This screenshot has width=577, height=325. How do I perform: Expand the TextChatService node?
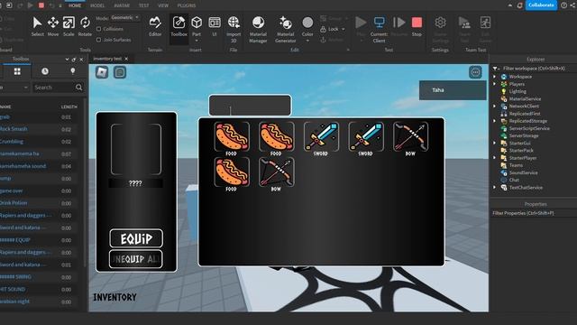click(x=495, y=187)
